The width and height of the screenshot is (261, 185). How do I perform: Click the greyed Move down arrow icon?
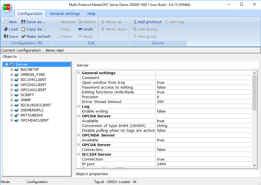pos(103,29)
